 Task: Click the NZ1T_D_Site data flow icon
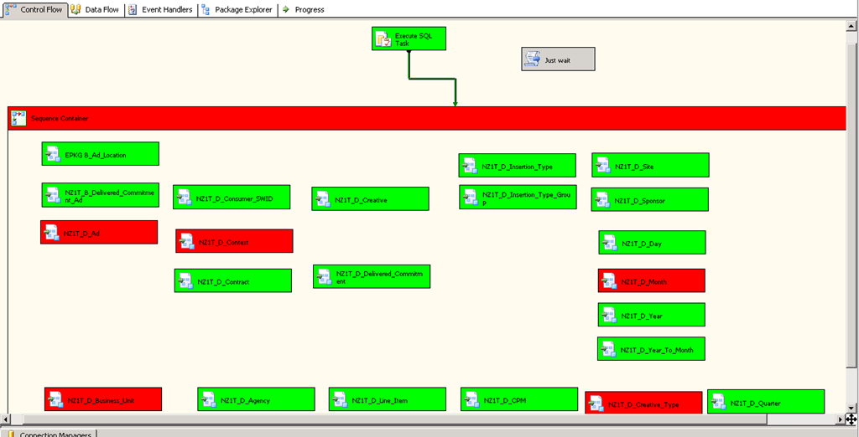click(x=604, y=166)
